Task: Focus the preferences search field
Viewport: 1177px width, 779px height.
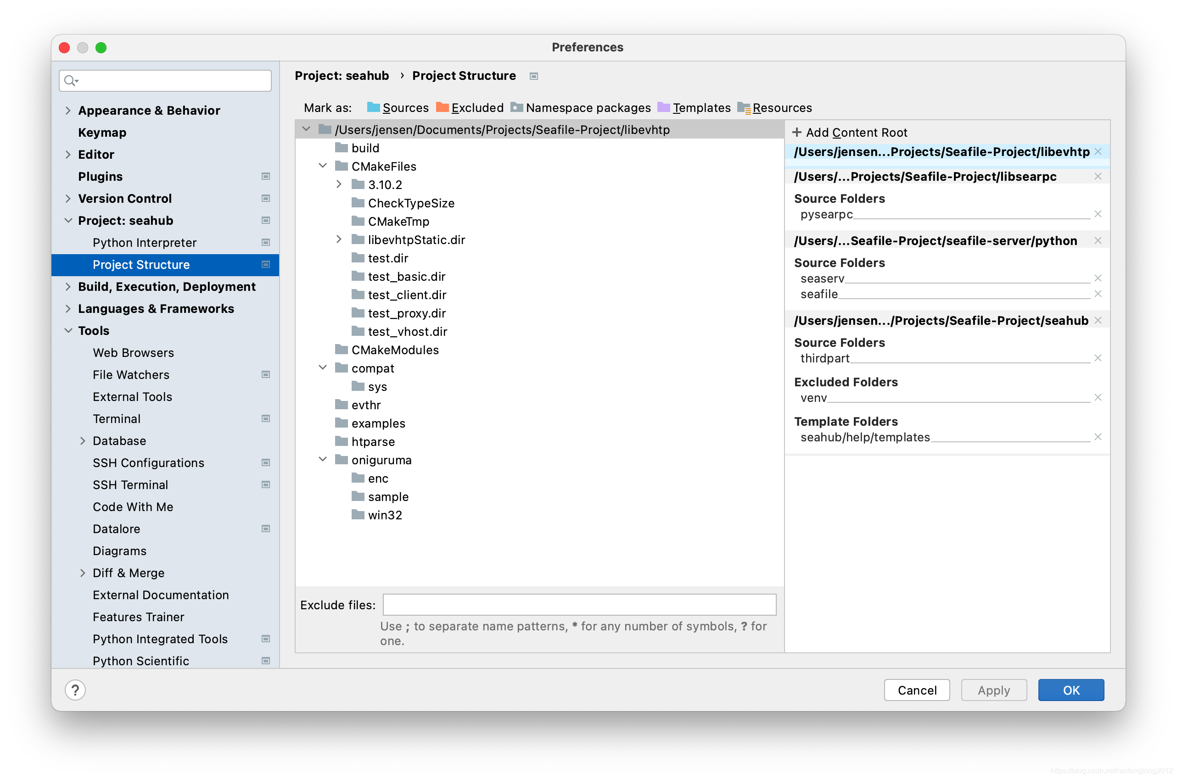Action: [x=166, y=80]
